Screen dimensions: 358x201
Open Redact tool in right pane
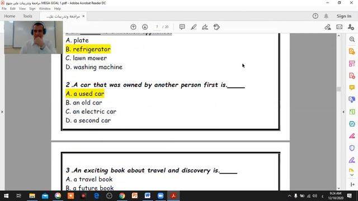[x=352, y=136]
